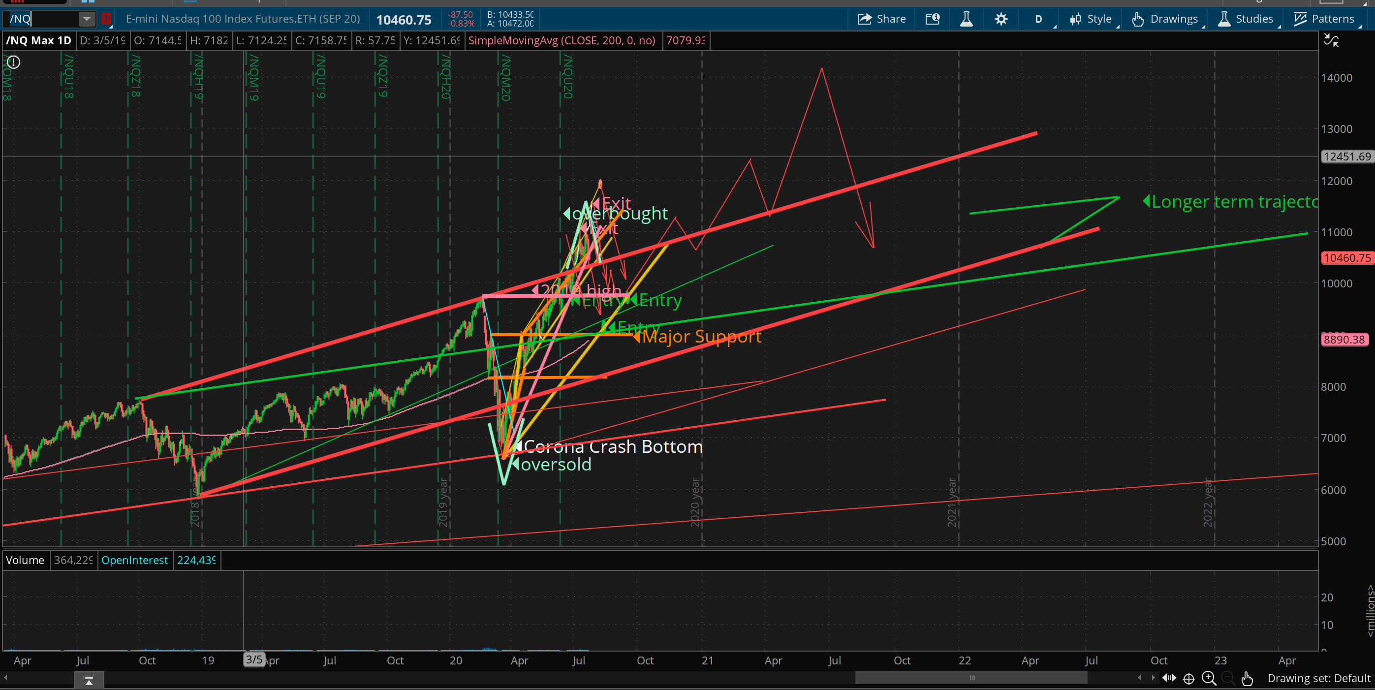
Task: Open the symbol info card icon
Action: [x=932, y=19]
